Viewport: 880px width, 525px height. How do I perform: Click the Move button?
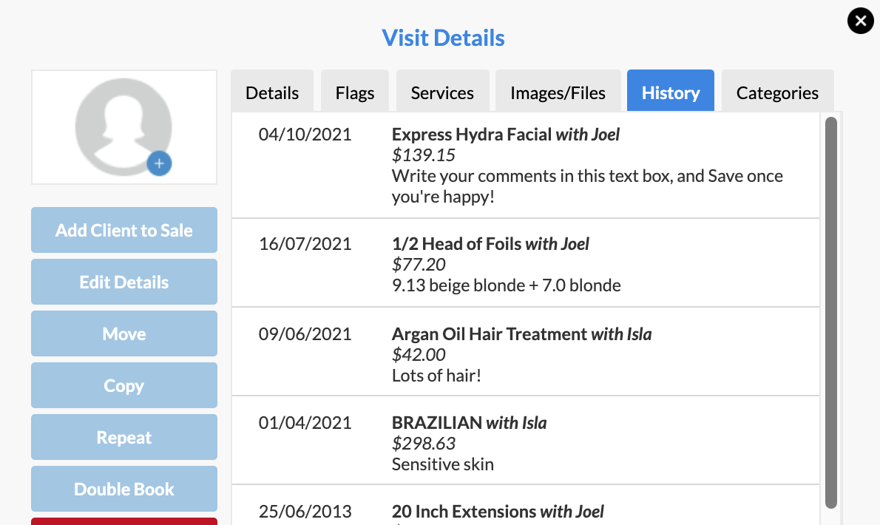coord(124,333)
